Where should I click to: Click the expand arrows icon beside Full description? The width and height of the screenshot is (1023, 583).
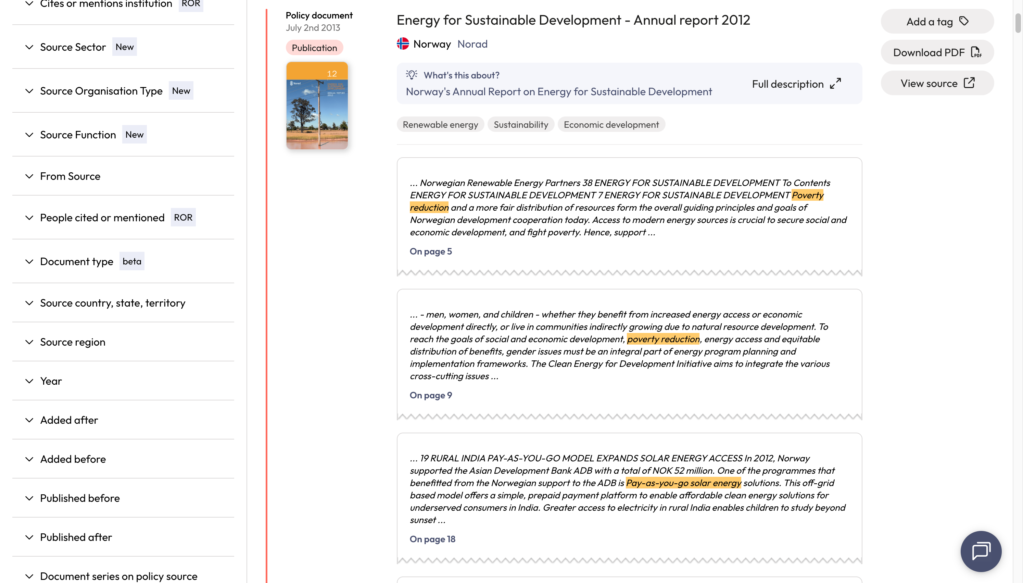[x=835, y=83]
